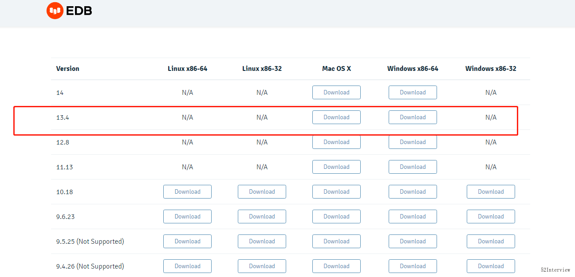Download version 9.6.23 for Linux x86-64
The image size is (575, 277).
[187, 217]
